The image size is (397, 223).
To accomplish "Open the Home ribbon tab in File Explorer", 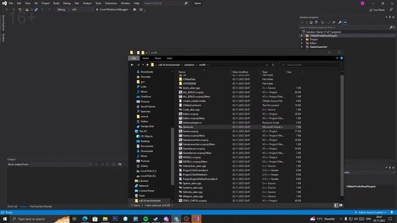I will [146, 58].
